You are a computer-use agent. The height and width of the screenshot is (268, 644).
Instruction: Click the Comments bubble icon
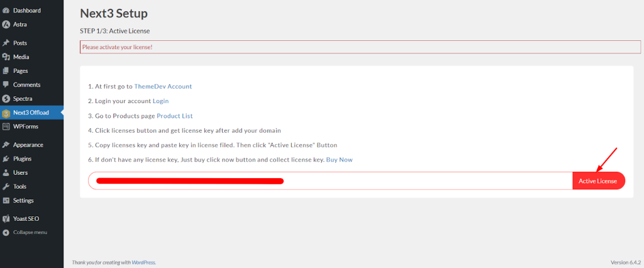tap(6, 85)
